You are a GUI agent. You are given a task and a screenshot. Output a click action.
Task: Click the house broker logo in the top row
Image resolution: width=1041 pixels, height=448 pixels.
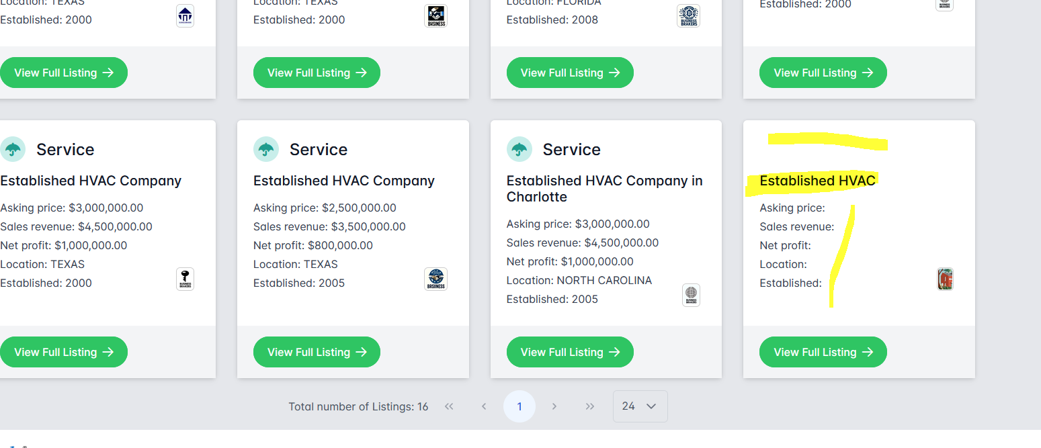(185, 15)
